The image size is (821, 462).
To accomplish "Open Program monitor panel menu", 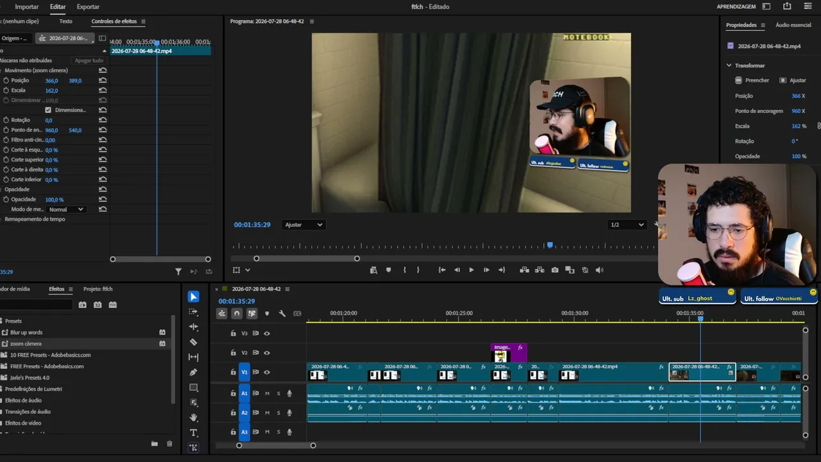I will coord(312,21).
